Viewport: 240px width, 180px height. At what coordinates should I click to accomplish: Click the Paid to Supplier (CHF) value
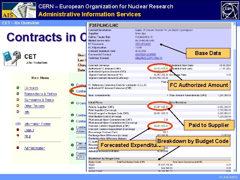[161, 107]
